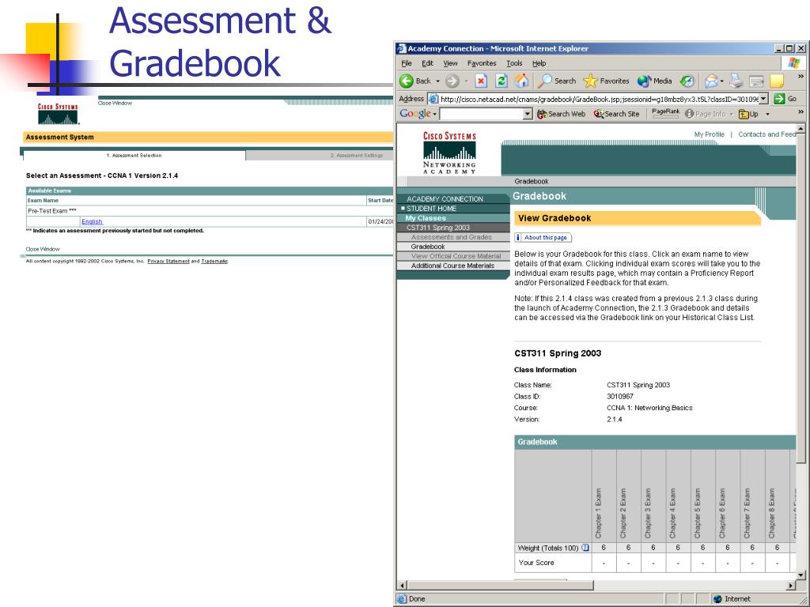Open the Up button dropdown arrow

coord(767,114)
